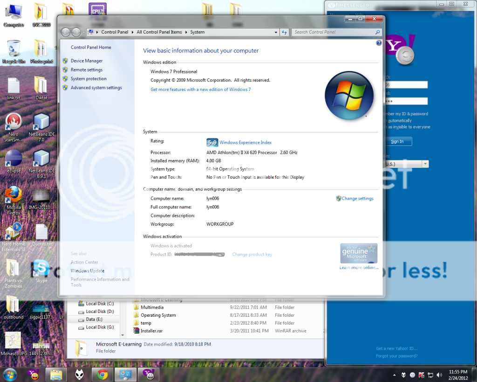Screen dimensions: 477x382
Task: Launch eclipse from the desktop
Action: 14,162
